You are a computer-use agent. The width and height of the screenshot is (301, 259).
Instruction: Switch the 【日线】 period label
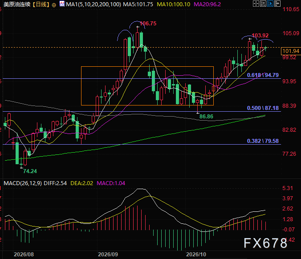click(41, 4)
